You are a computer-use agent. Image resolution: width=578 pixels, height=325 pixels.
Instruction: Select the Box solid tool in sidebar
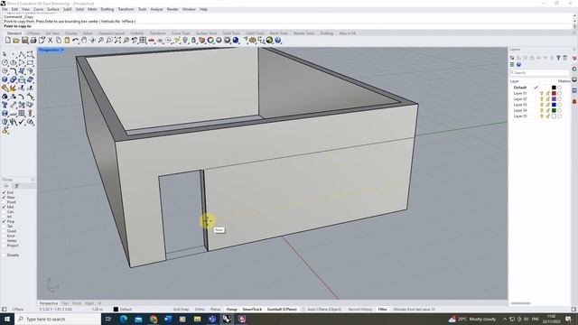[x=5, y=79]
